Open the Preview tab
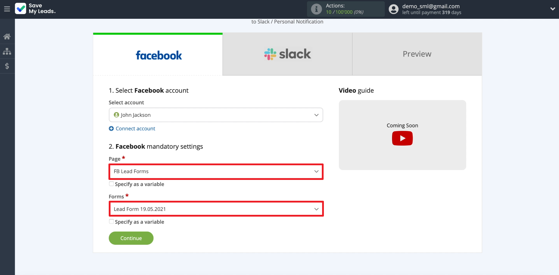The height and width of the screenshot is (275, 559). (x=417, y=54)
